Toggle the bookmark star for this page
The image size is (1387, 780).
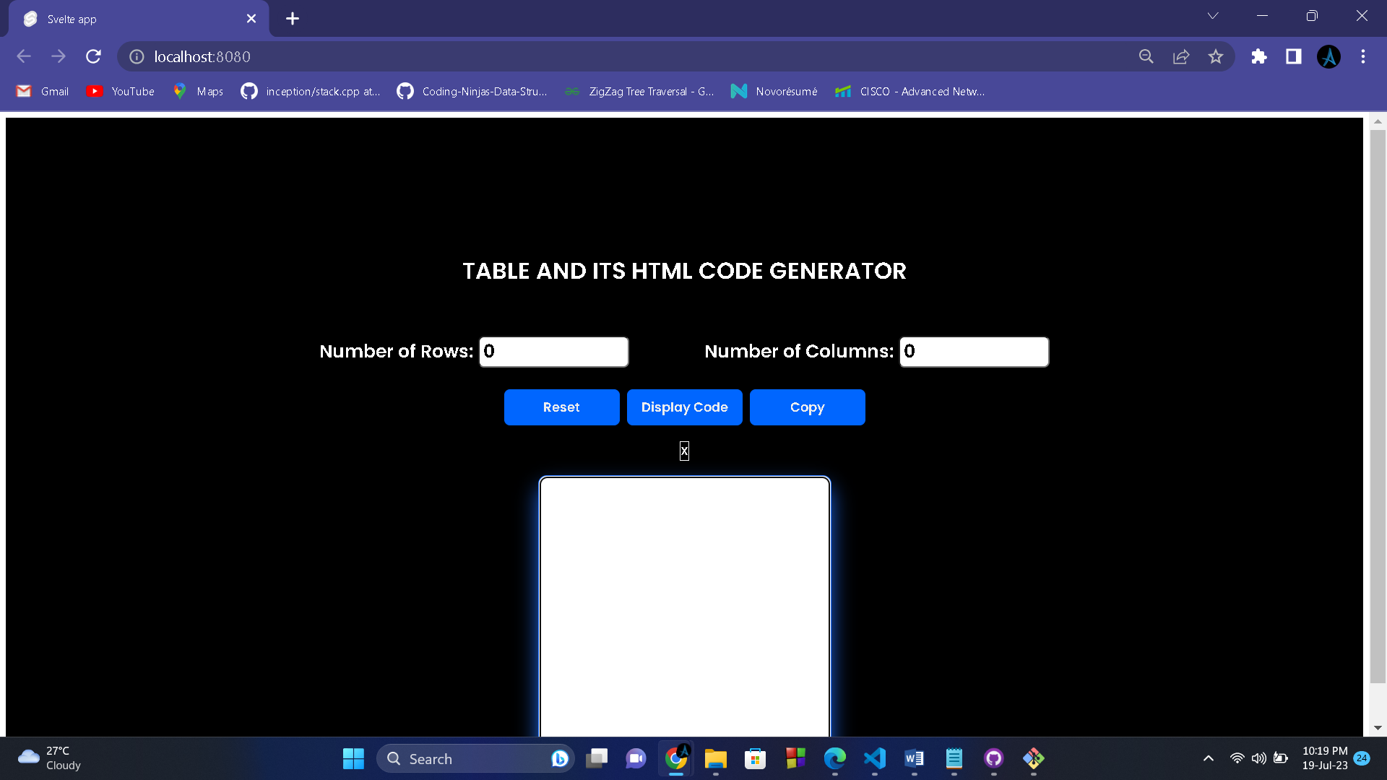click(x=1216, y=56)
